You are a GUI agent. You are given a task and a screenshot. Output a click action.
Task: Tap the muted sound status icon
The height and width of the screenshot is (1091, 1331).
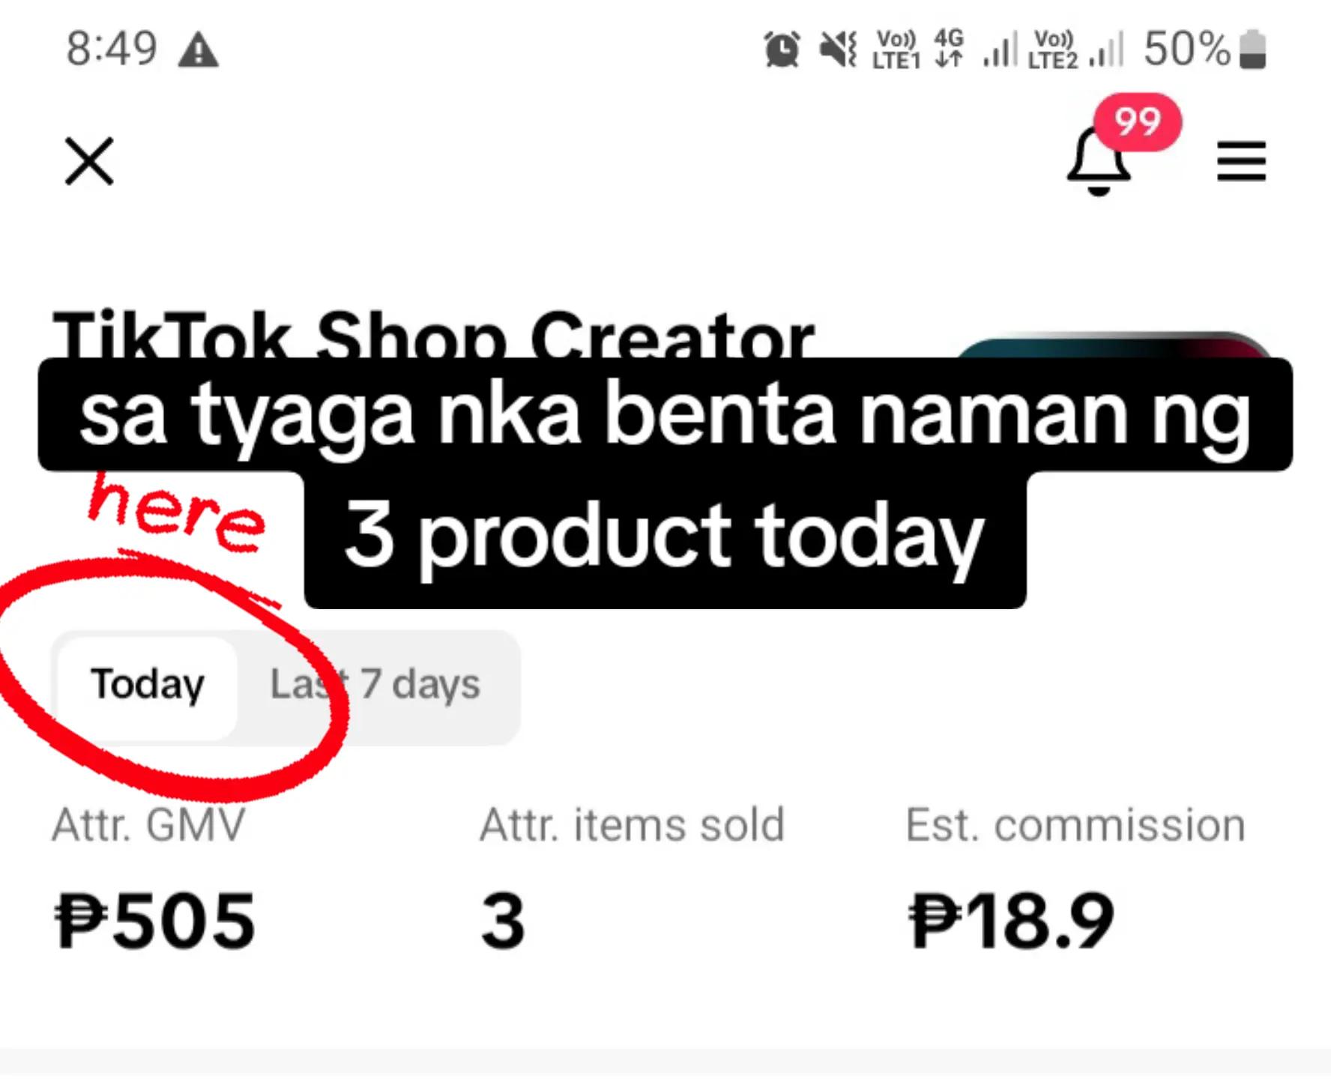tap(838, 50)
